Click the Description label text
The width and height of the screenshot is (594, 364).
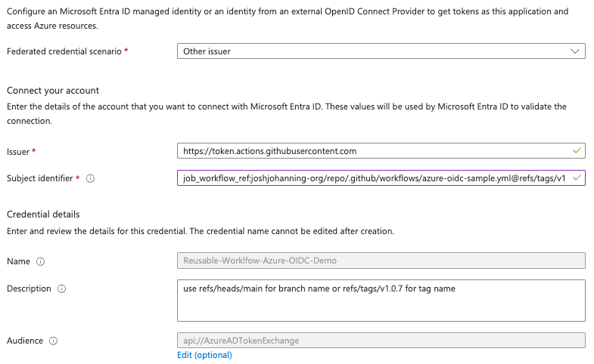point(29,288)
